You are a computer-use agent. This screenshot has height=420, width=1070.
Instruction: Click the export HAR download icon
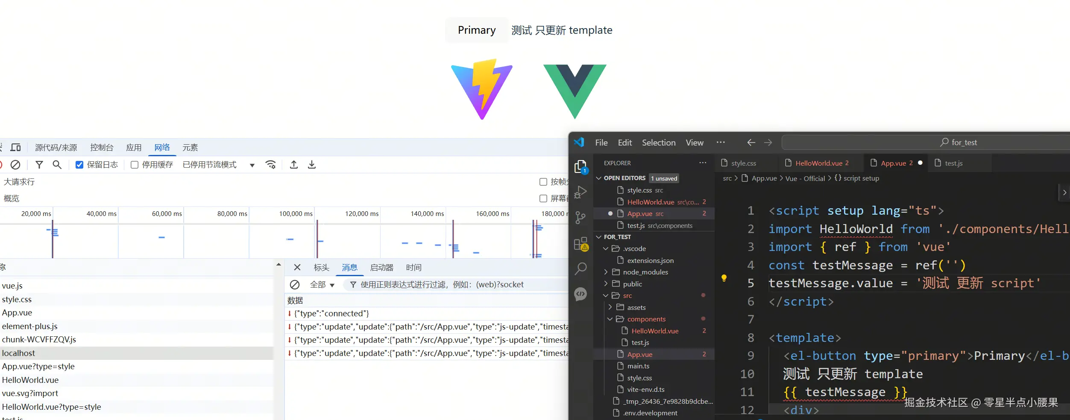[x=312, y=165]
